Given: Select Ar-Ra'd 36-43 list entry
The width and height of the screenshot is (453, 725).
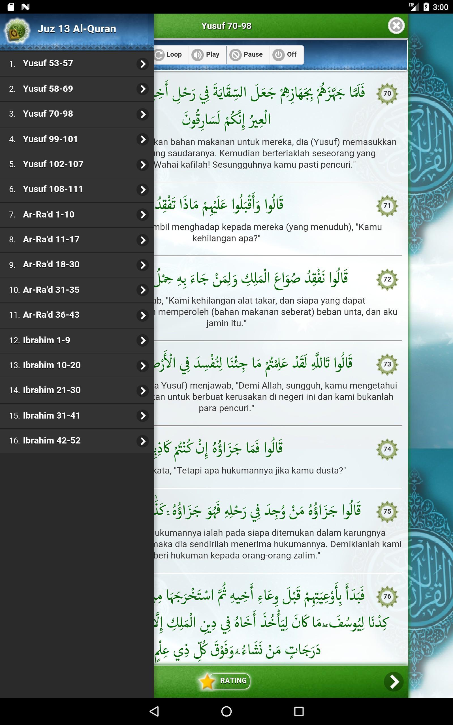Looking at the screenshot, I should [x=77, y=315].
